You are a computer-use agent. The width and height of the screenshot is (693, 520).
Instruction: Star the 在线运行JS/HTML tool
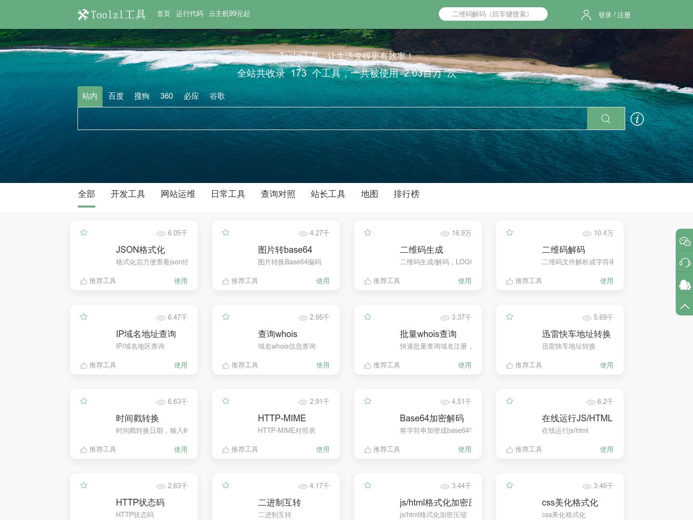510,401
